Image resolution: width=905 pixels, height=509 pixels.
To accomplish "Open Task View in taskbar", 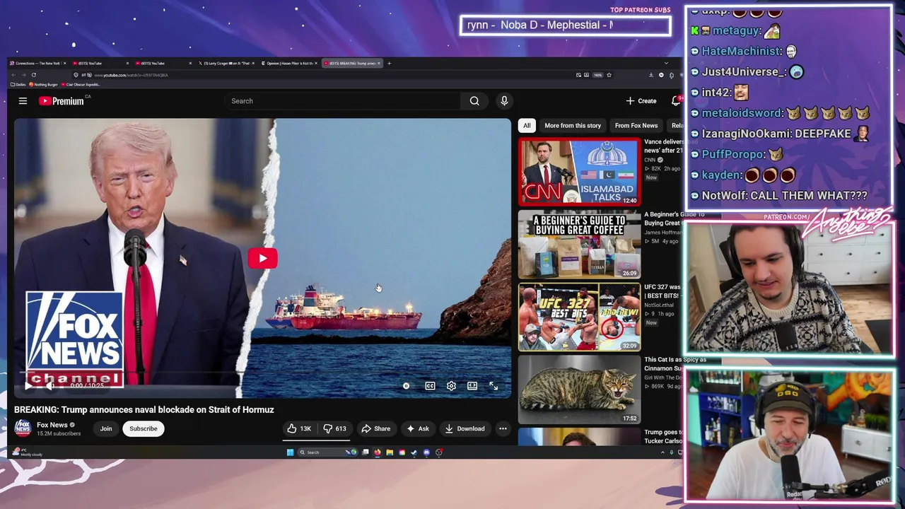I will [x=366, y=452].
